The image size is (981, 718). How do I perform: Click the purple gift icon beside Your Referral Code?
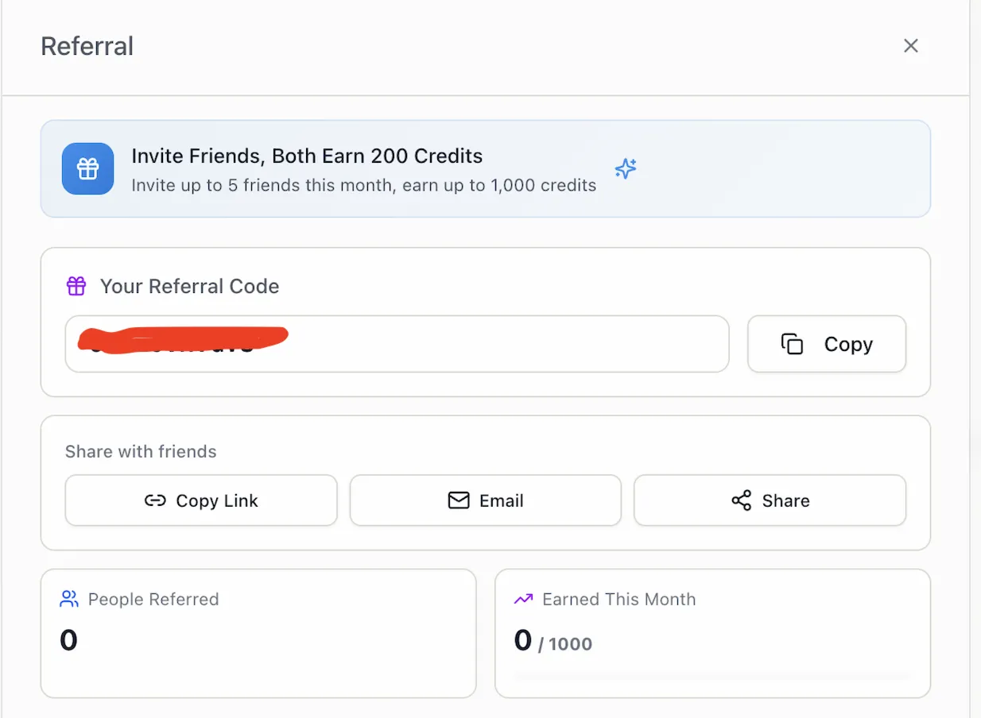pos(76,286)
